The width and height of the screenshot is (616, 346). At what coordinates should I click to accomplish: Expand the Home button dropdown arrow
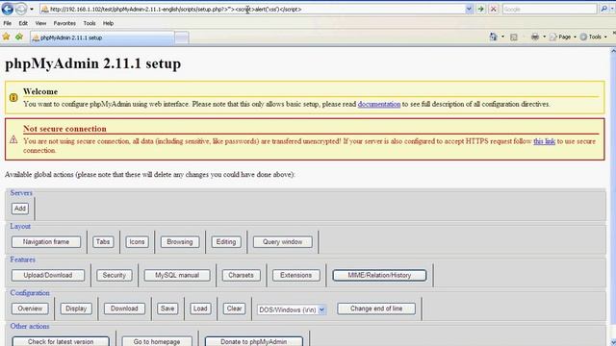point(502,37)
